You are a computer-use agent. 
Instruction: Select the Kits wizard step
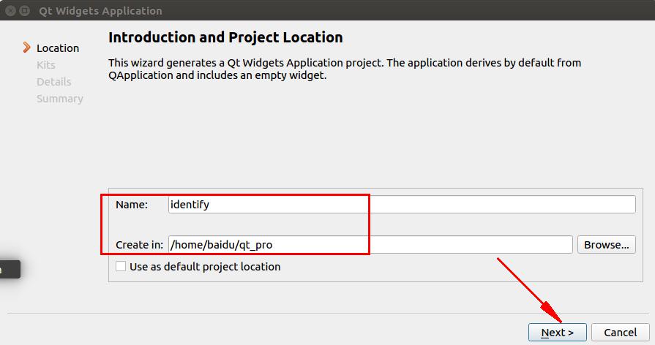coord(46,65)
